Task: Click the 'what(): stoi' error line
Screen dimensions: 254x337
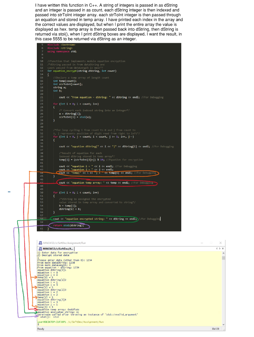Action: (50, 317)
